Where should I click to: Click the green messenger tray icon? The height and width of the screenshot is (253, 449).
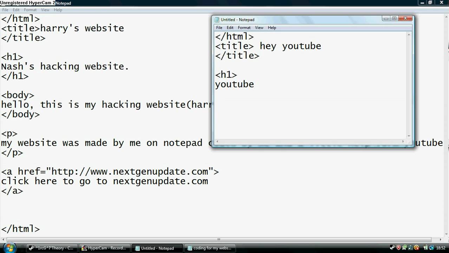(405, 247)
